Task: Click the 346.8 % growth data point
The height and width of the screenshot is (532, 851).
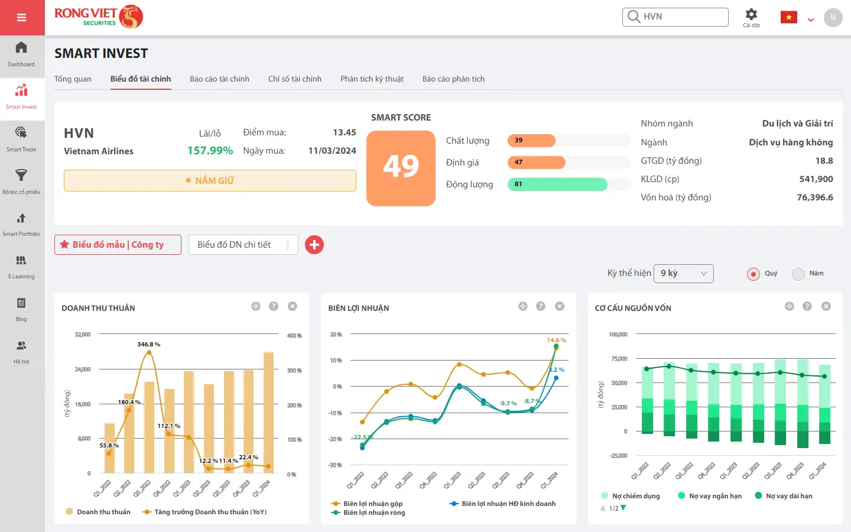Action: [148, 352]
